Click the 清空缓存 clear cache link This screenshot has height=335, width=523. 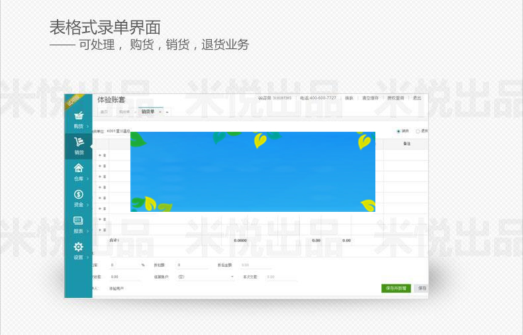(x=370, y=98)
